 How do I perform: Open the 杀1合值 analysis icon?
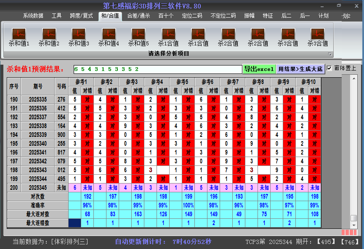168,34
